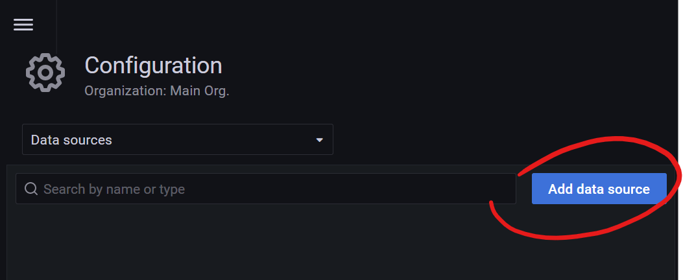The height and width of the screenshot is (280, 683).
Task: Open the configuration section picker
Action: [178, 139]
